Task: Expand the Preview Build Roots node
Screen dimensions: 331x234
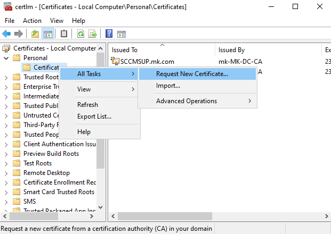Action: tap(6, 154)
